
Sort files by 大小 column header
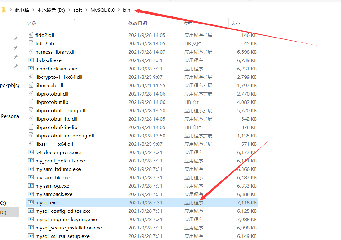(x=236, y=24)
